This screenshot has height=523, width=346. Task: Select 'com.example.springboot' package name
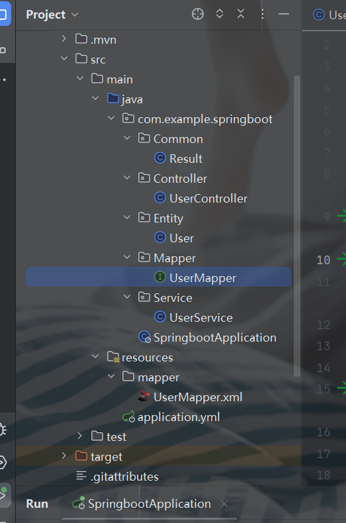(x=205, y=119)
